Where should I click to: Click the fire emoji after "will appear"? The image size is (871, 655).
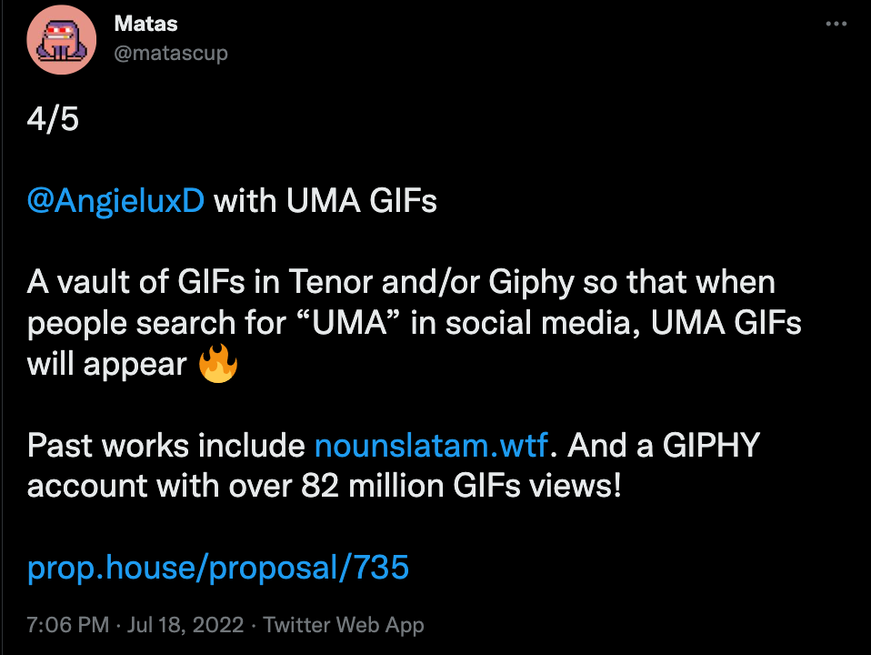pyautogui.click(x=218, y=364)
